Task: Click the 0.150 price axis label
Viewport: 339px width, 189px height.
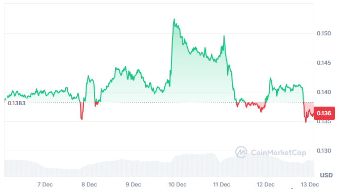Action: [324, 33]
